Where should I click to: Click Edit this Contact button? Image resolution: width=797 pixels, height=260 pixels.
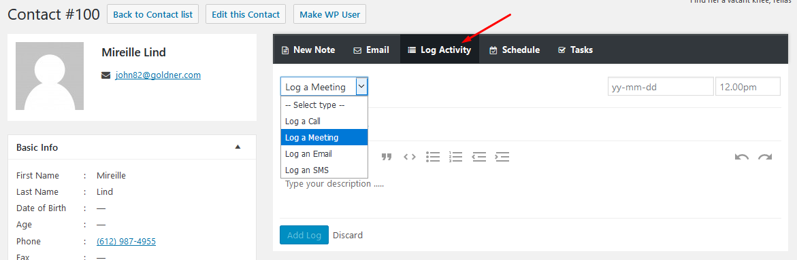(x=246, y=14)
